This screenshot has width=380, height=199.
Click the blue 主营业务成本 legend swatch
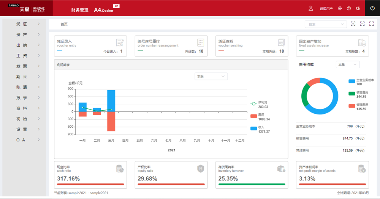[x=351, y=81]
